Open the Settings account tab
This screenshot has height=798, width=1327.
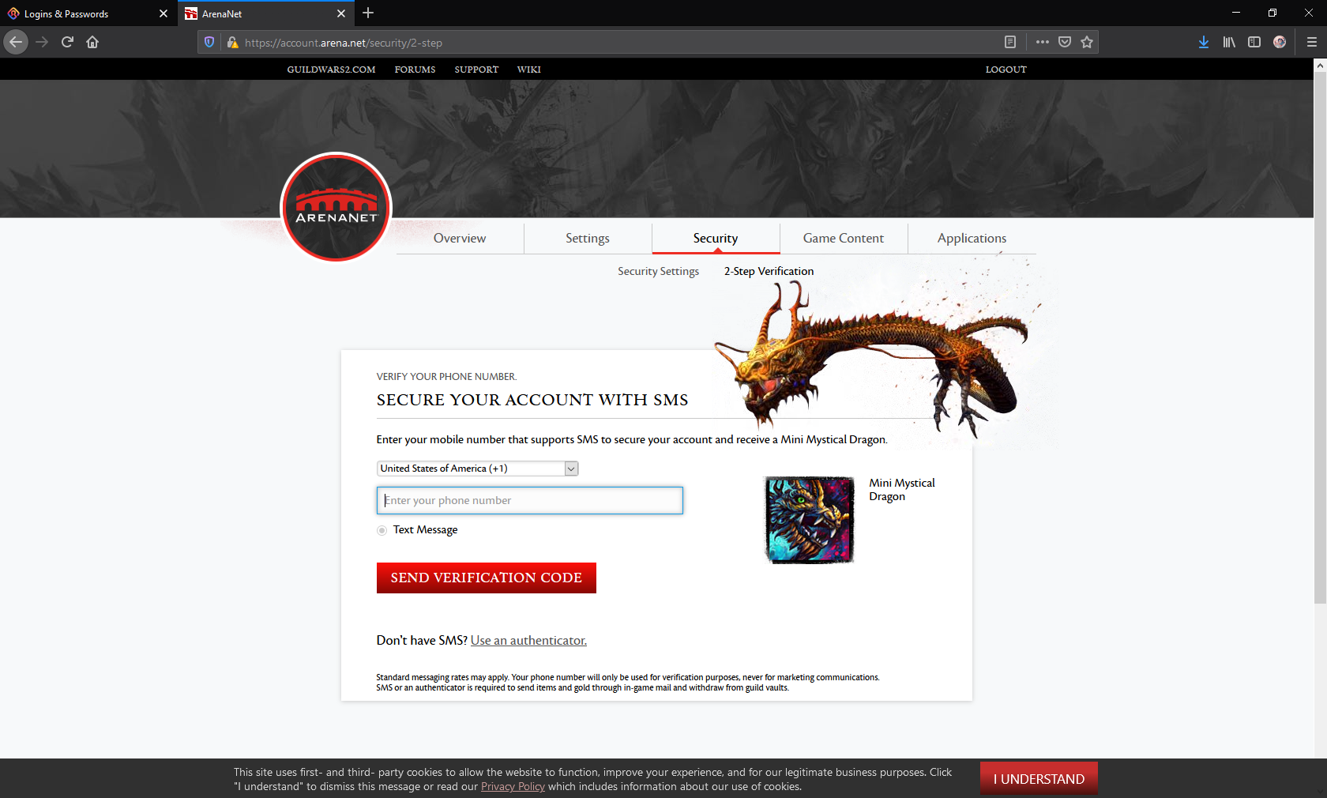click(x=588, y=238)
